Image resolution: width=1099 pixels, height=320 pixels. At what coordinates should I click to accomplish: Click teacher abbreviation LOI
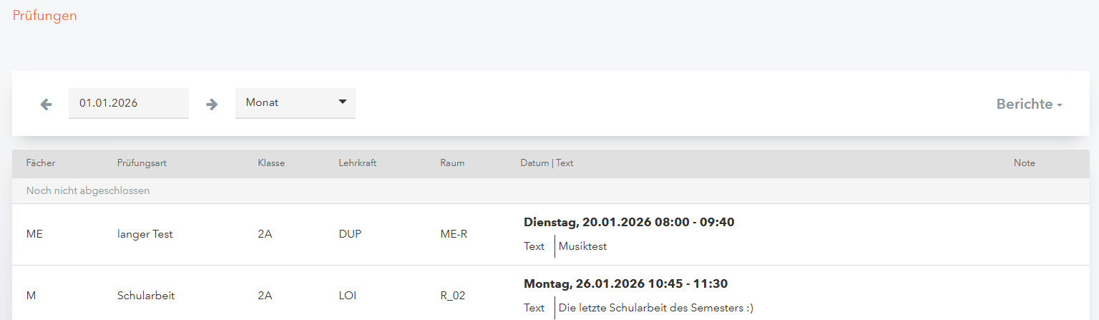coord(348,296)
